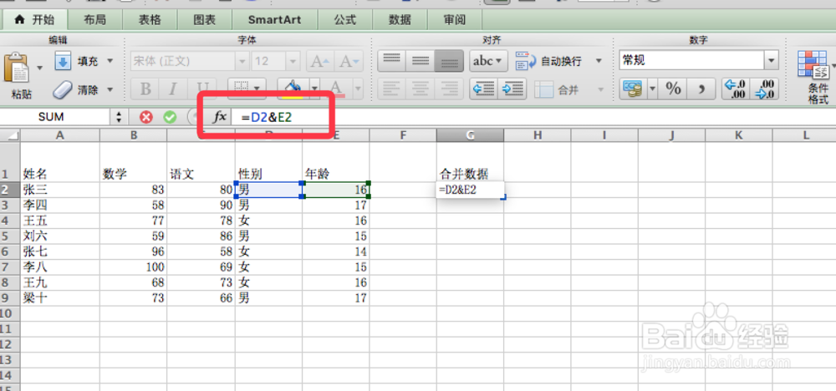Expand the Wrap Text dropdown arrow
836x391 pixels.
tap(599, 61)
